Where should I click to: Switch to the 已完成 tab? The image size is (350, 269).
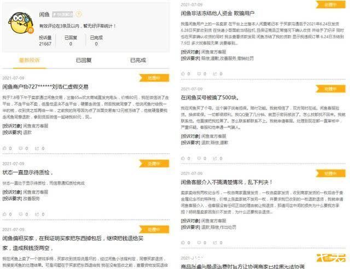click(x=138, y=60)
